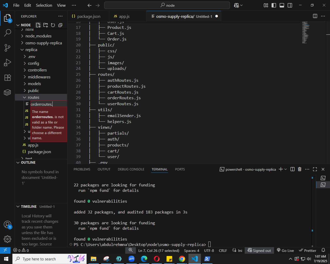330x264 pixels.
Task: Open the cube-shaped activity bar icon
Action: pyautogui.click(x=7, y=92)
